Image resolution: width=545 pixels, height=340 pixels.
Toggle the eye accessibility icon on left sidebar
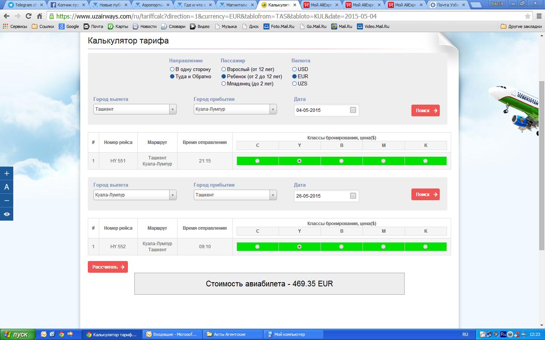6,214
